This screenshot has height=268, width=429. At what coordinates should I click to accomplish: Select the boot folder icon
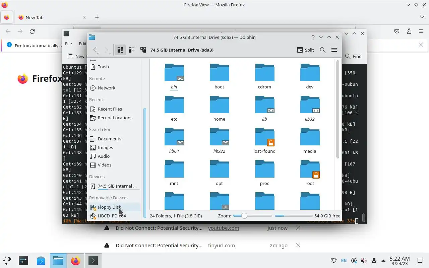[219, 72]
